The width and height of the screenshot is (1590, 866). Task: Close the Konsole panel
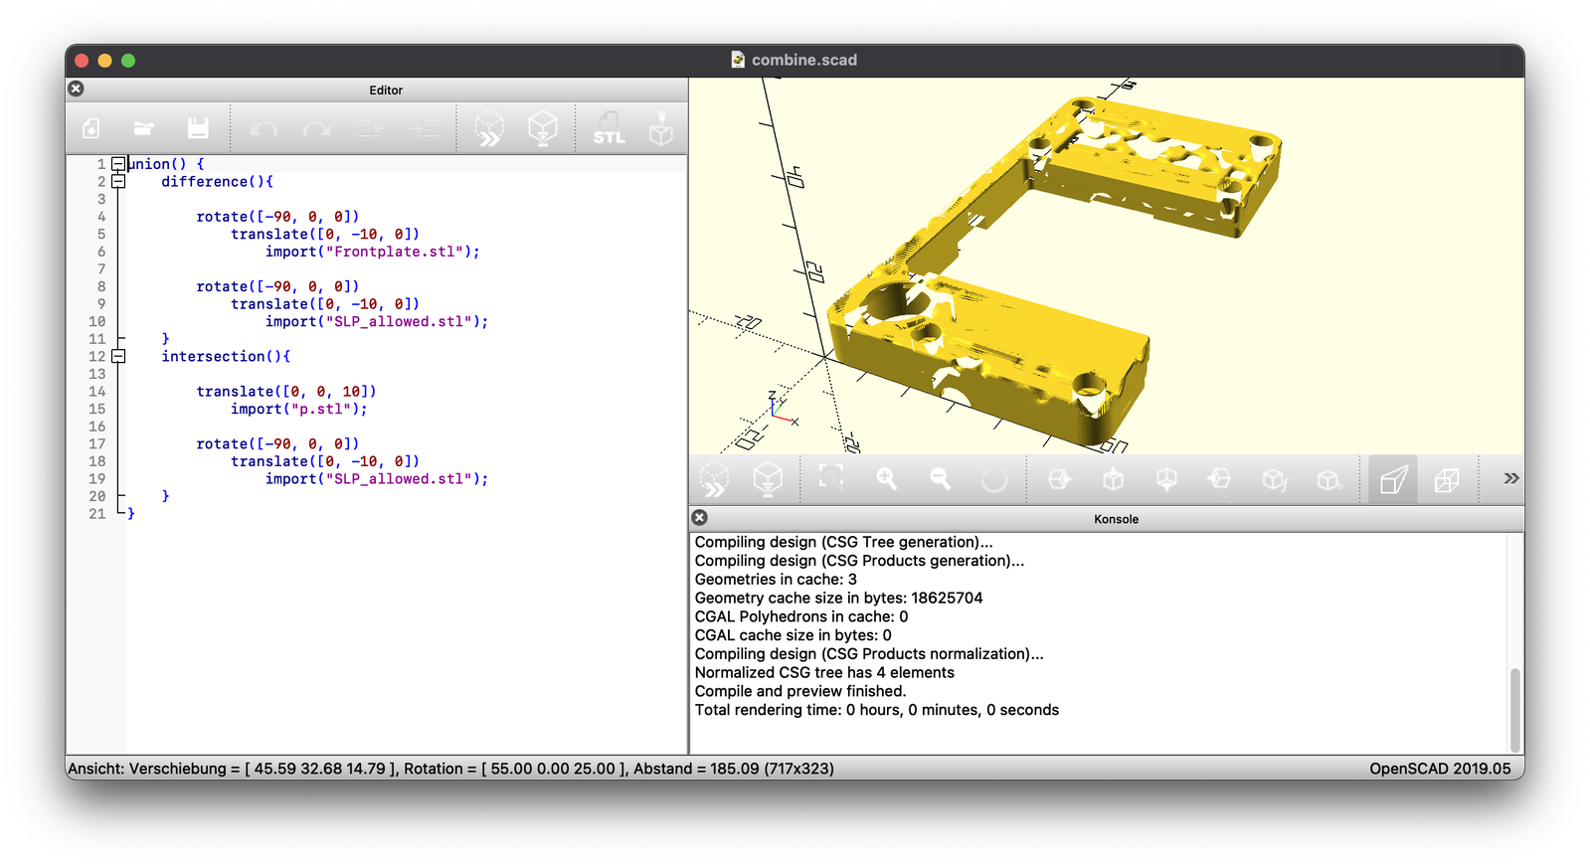(x=700, y=517)
